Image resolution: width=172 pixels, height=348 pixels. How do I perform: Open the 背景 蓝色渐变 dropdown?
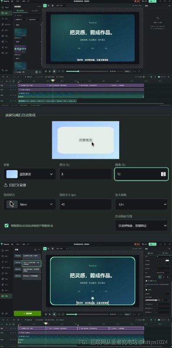coord(30,174)
